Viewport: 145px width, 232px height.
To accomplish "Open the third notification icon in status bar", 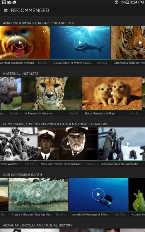I will [x=14, y=2].
